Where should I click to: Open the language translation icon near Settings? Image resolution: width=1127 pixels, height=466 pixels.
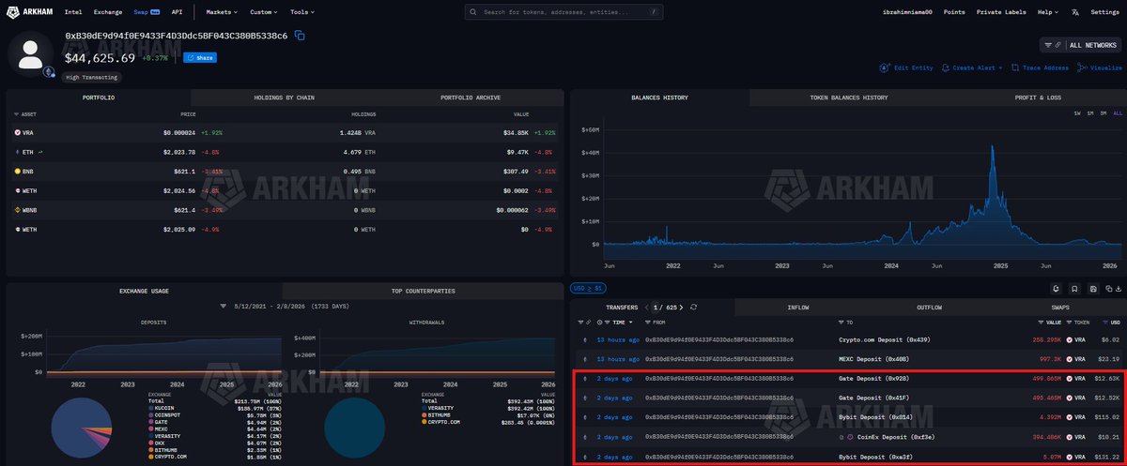click(x=1074, y=12)
